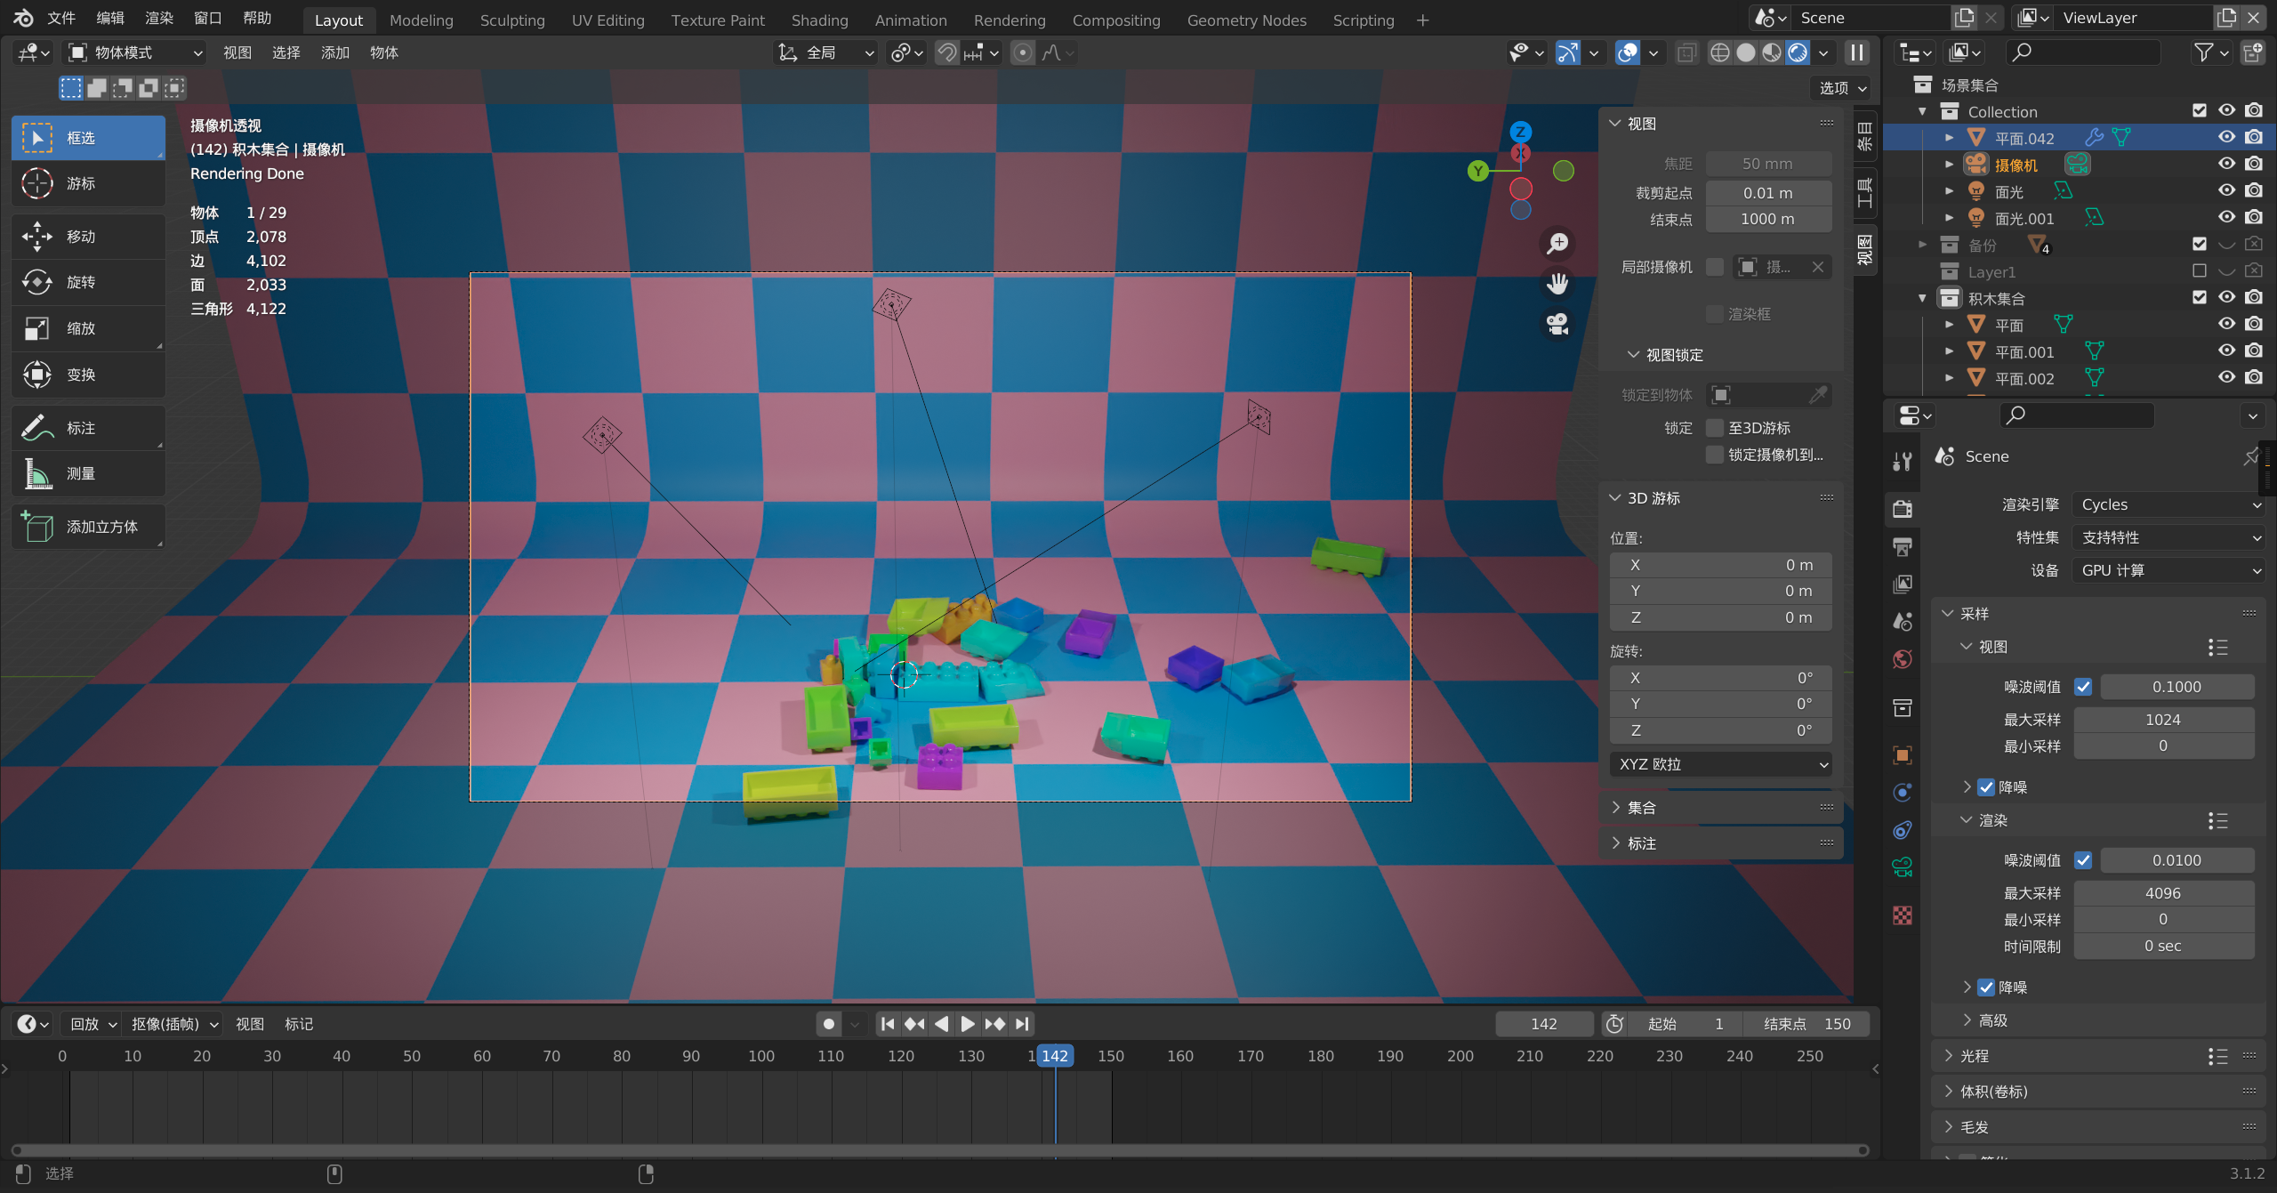Image resolution: width=2277 pixels, height=1193 pixels.
Task: Hide 摄像机 object using eye icon
Action: coord(2226,164)
